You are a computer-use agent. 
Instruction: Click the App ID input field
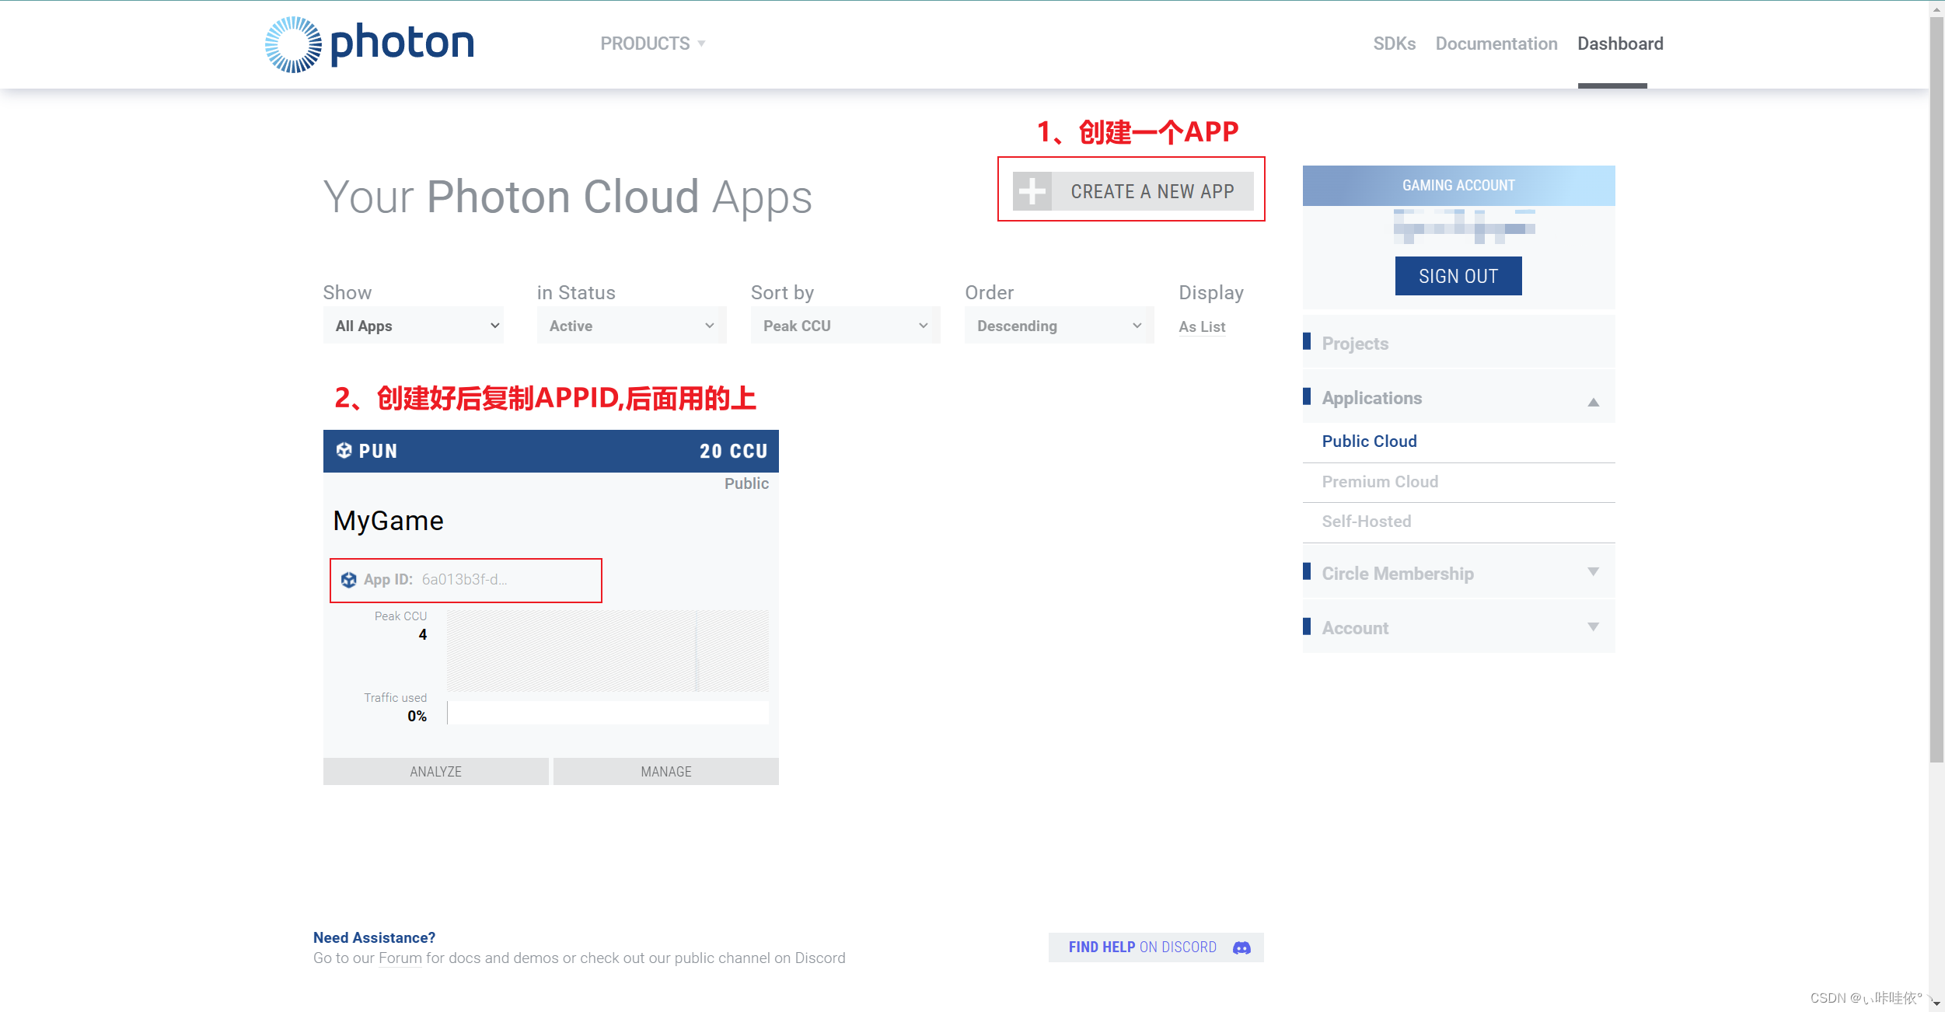point(466,578)
